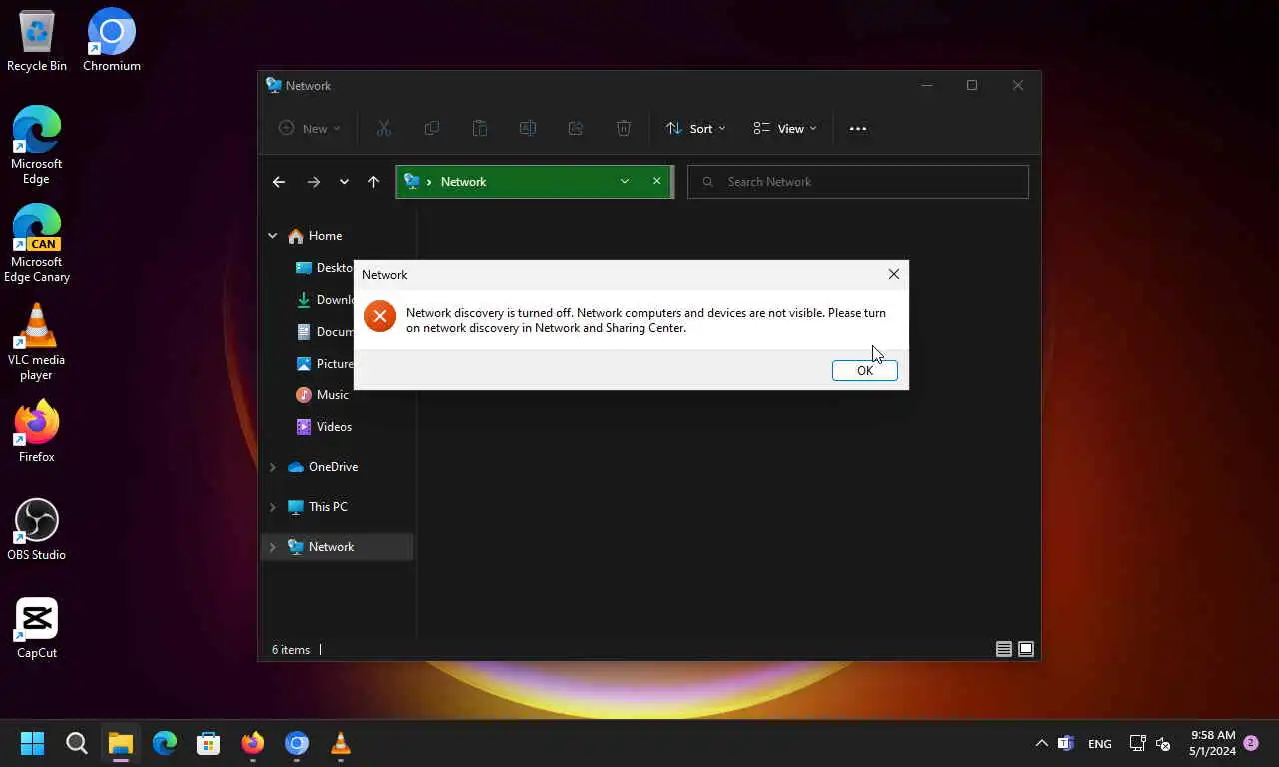Image resolution: width=1279 pixels, height=767 pixels.
Task: Open taskbar Search
Action: click(77, 743)
